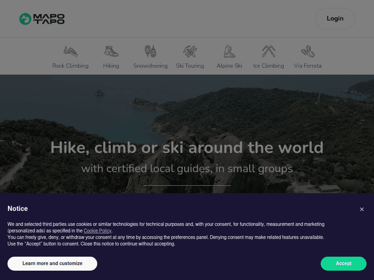Image resolution: width=374 pixels, height=280 pixels.
Task: Open the Via Ferrata label
Action: (x=308, y=66)
